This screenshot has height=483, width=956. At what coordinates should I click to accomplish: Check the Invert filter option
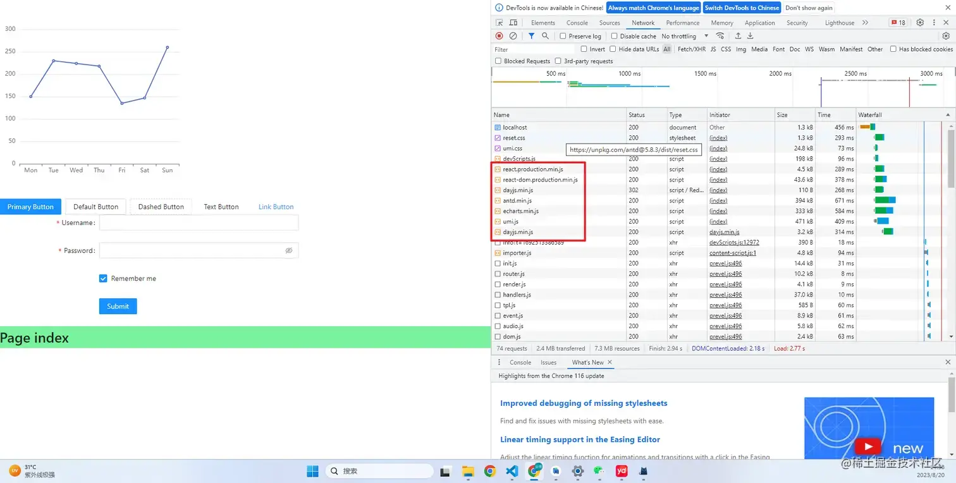(584, 49)
